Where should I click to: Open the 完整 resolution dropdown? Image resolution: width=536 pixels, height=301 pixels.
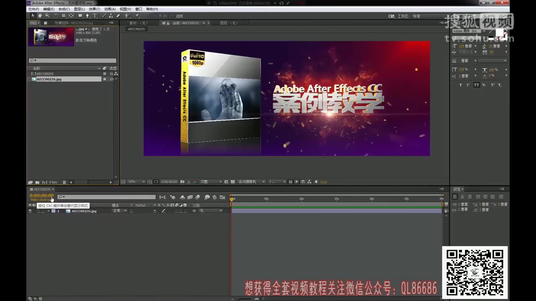pyautogui.click(x=211, y=182)
